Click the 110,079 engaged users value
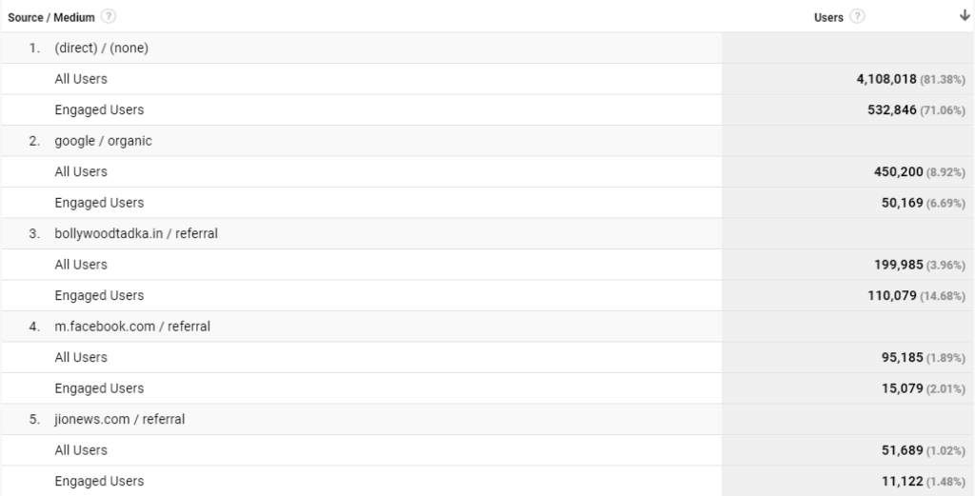The width and height of the screenshot is (975, 496). 891,296
